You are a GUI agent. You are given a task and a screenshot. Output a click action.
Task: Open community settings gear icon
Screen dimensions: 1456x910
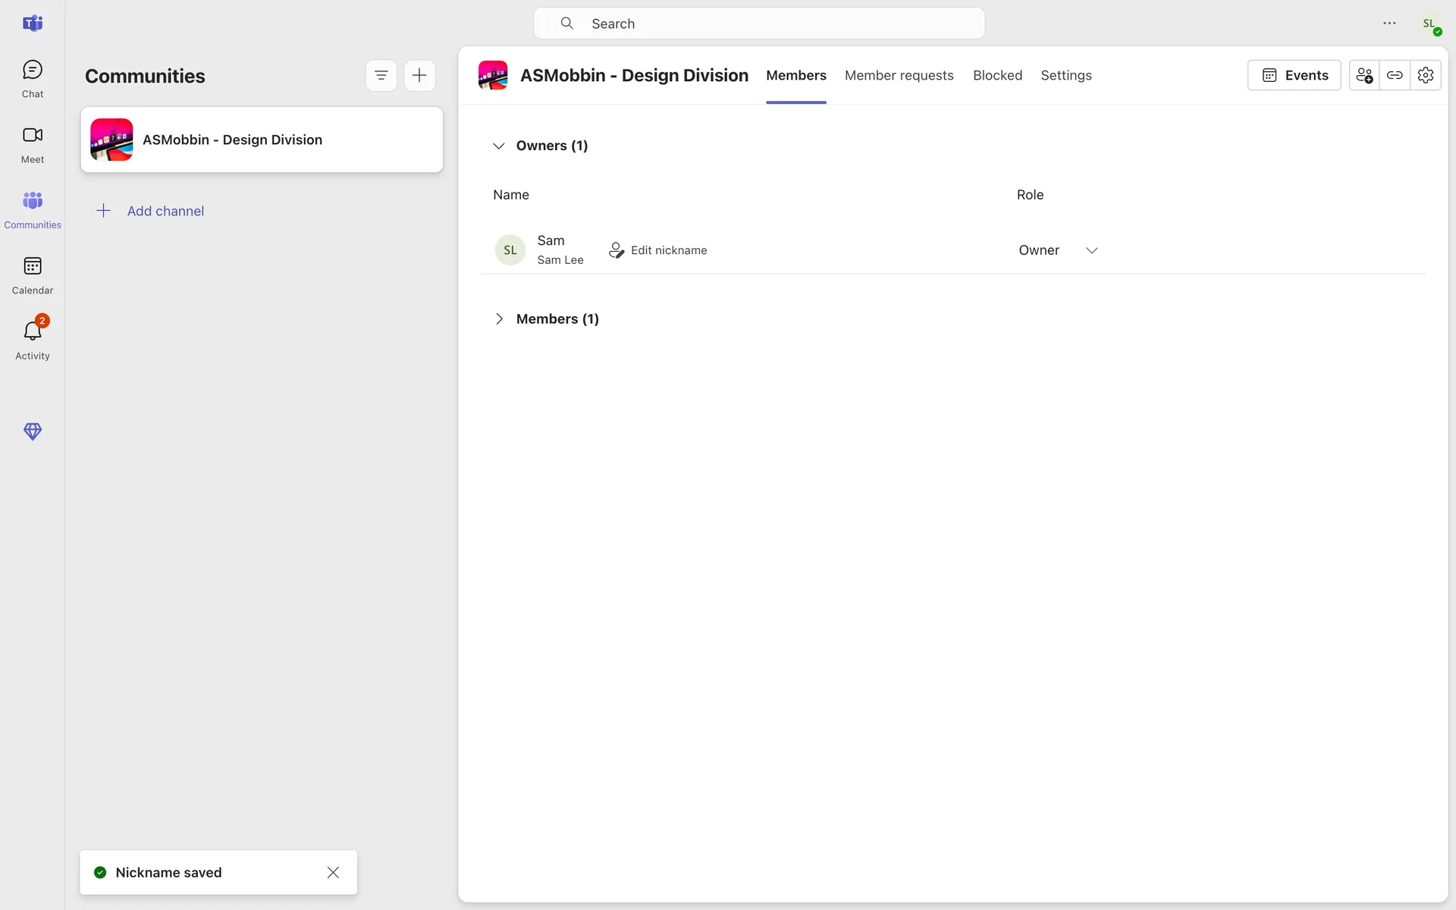(1426, 75)
